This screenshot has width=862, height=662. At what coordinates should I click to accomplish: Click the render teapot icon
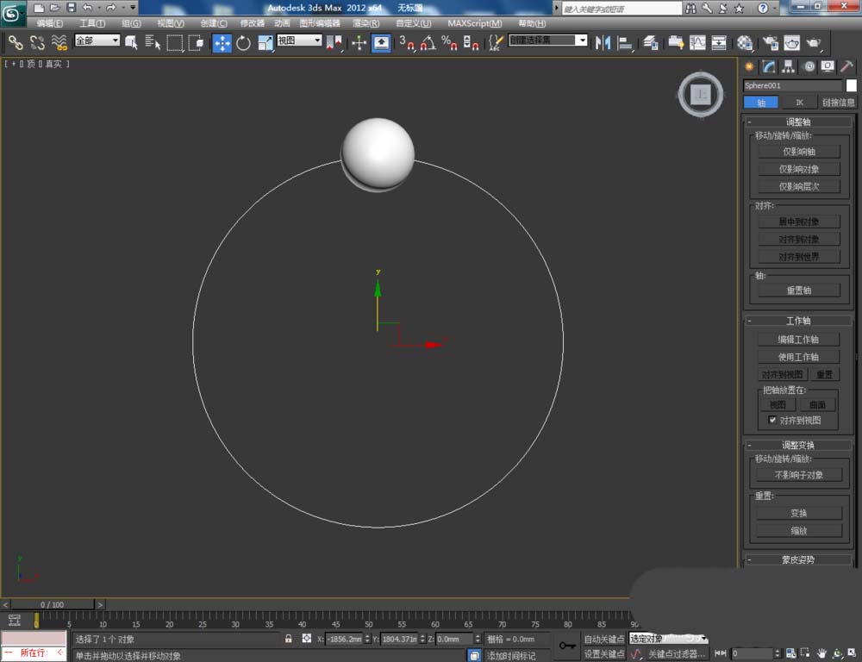[813, 43]
